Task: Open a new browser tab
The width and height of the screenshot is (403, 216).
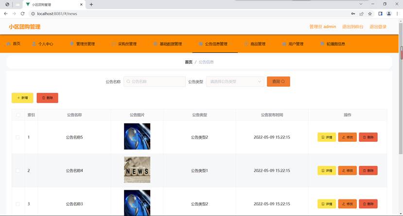Action: click(x=91, y=4)
